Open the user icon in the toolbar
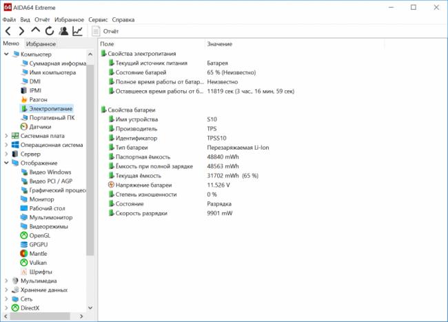This screenshot has width=448, height=322. point(63,31)
